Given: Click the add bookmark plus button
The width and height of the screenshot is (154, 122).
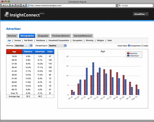Looking at the screenshot, I should point(23,6).
